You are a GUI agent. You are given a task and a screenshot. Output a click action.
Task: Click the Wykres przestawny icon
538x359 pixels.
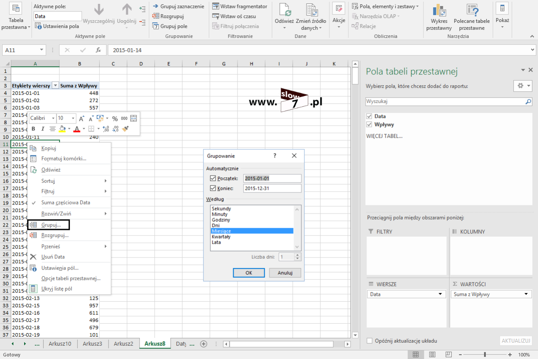[x=439, y=9]
